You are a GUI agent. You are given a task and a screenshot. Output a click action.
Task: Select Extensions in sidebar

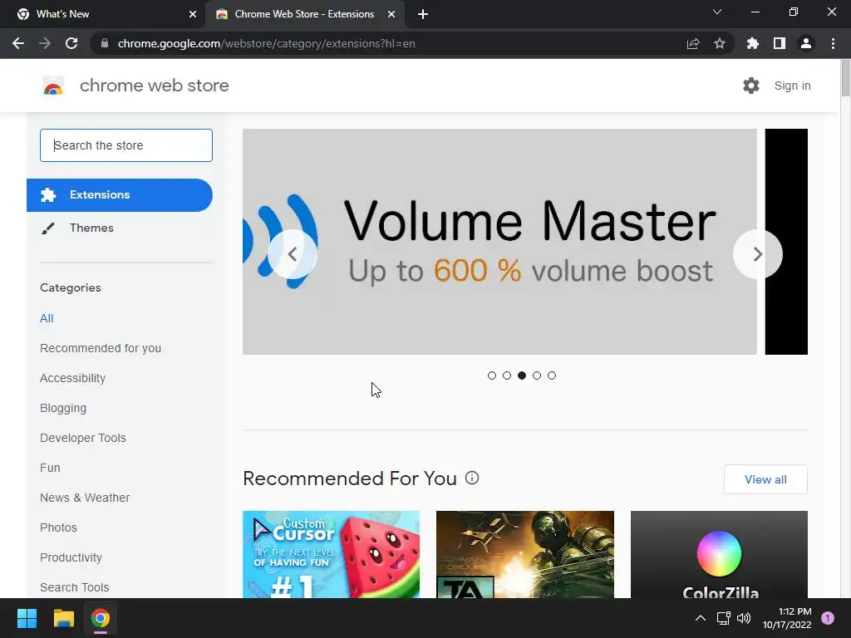pyautogui.click(x=120, y=194)
